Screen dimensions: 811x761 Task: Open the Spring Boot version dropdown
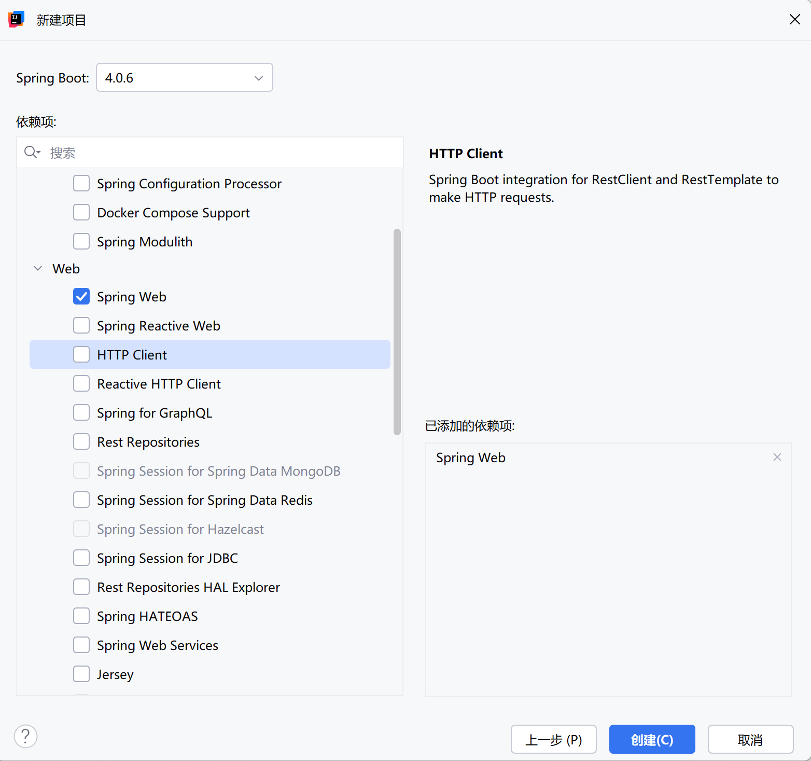point(185,78)
